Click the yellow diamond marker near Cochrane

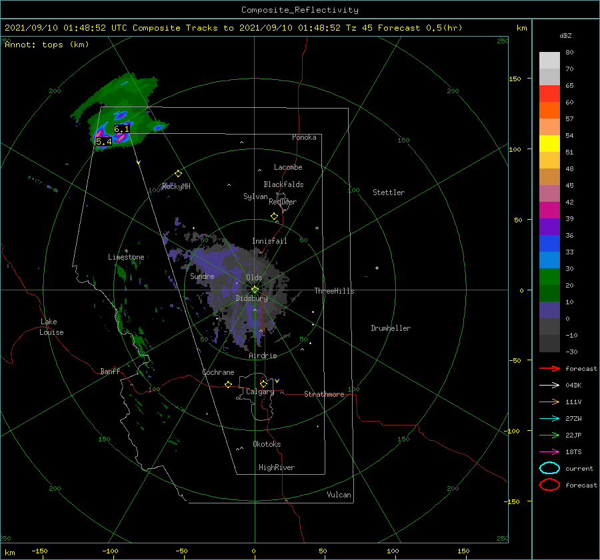click(229, 384)
